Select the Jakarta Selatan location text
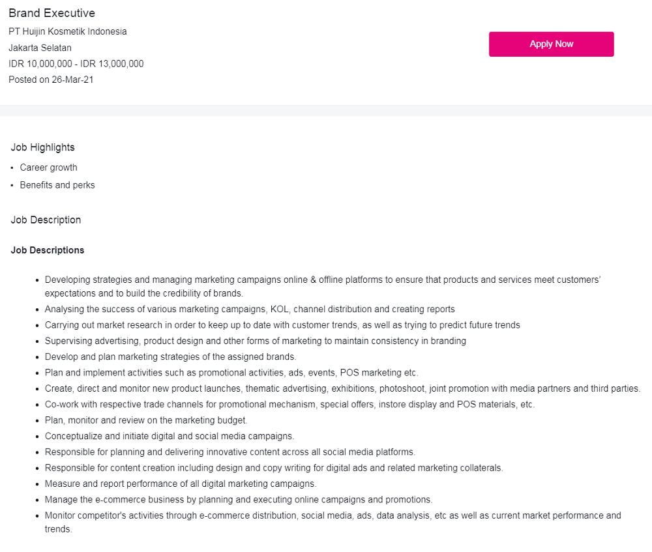This screenshot has height=552, width=652. pyautogui.click(x=40, y=48)
